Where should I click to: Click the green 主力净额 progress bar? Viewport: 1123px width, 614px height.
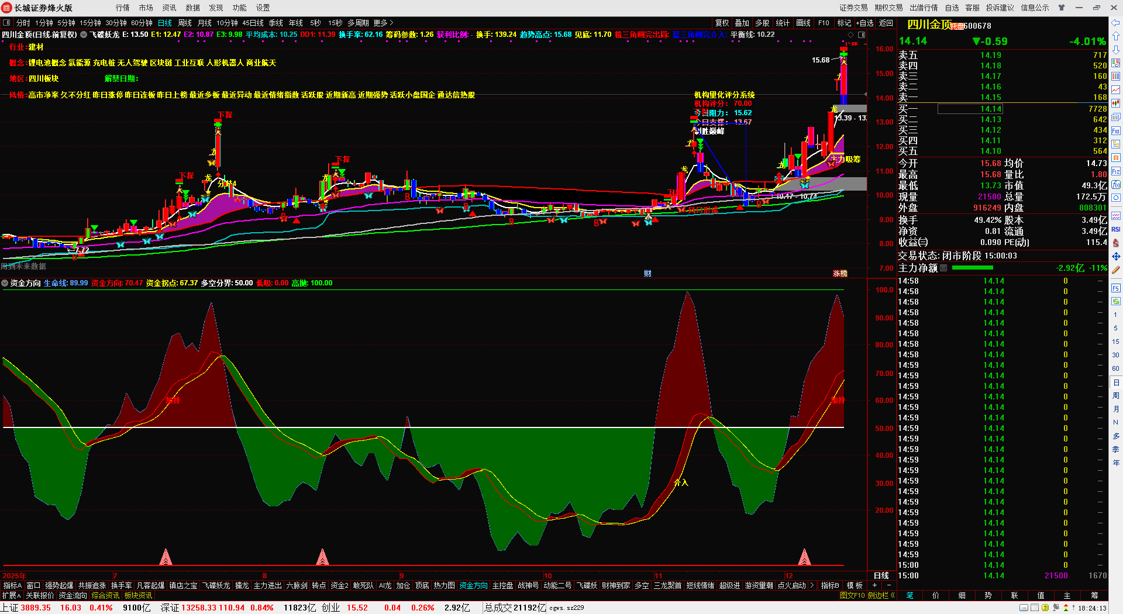[973, 268]
